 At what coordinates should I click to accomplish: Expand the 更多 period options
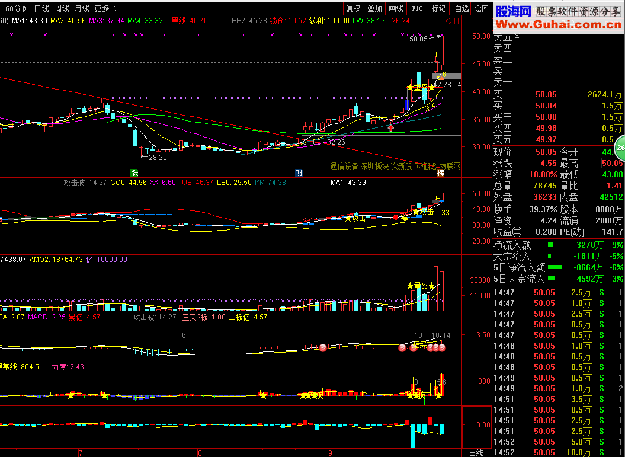105,8
